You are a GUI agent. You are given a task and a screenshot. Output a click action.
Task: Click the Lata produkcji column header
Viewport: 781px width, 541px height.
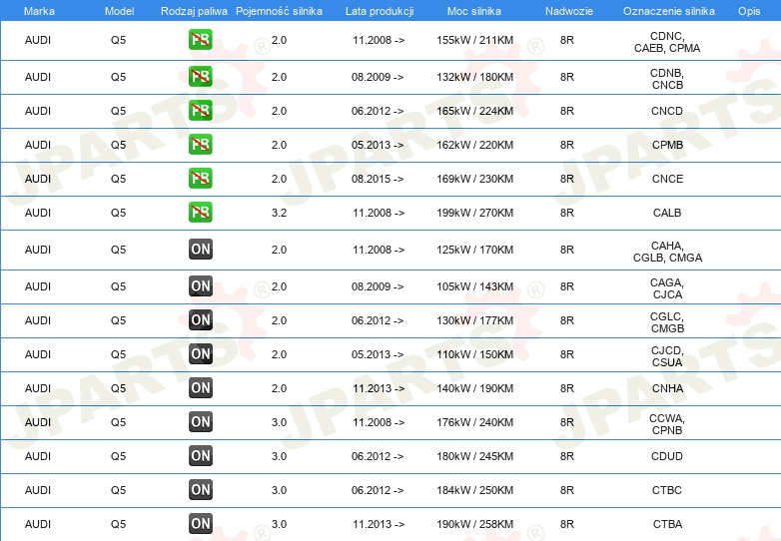pyautogui.click(x=380, y=11)
